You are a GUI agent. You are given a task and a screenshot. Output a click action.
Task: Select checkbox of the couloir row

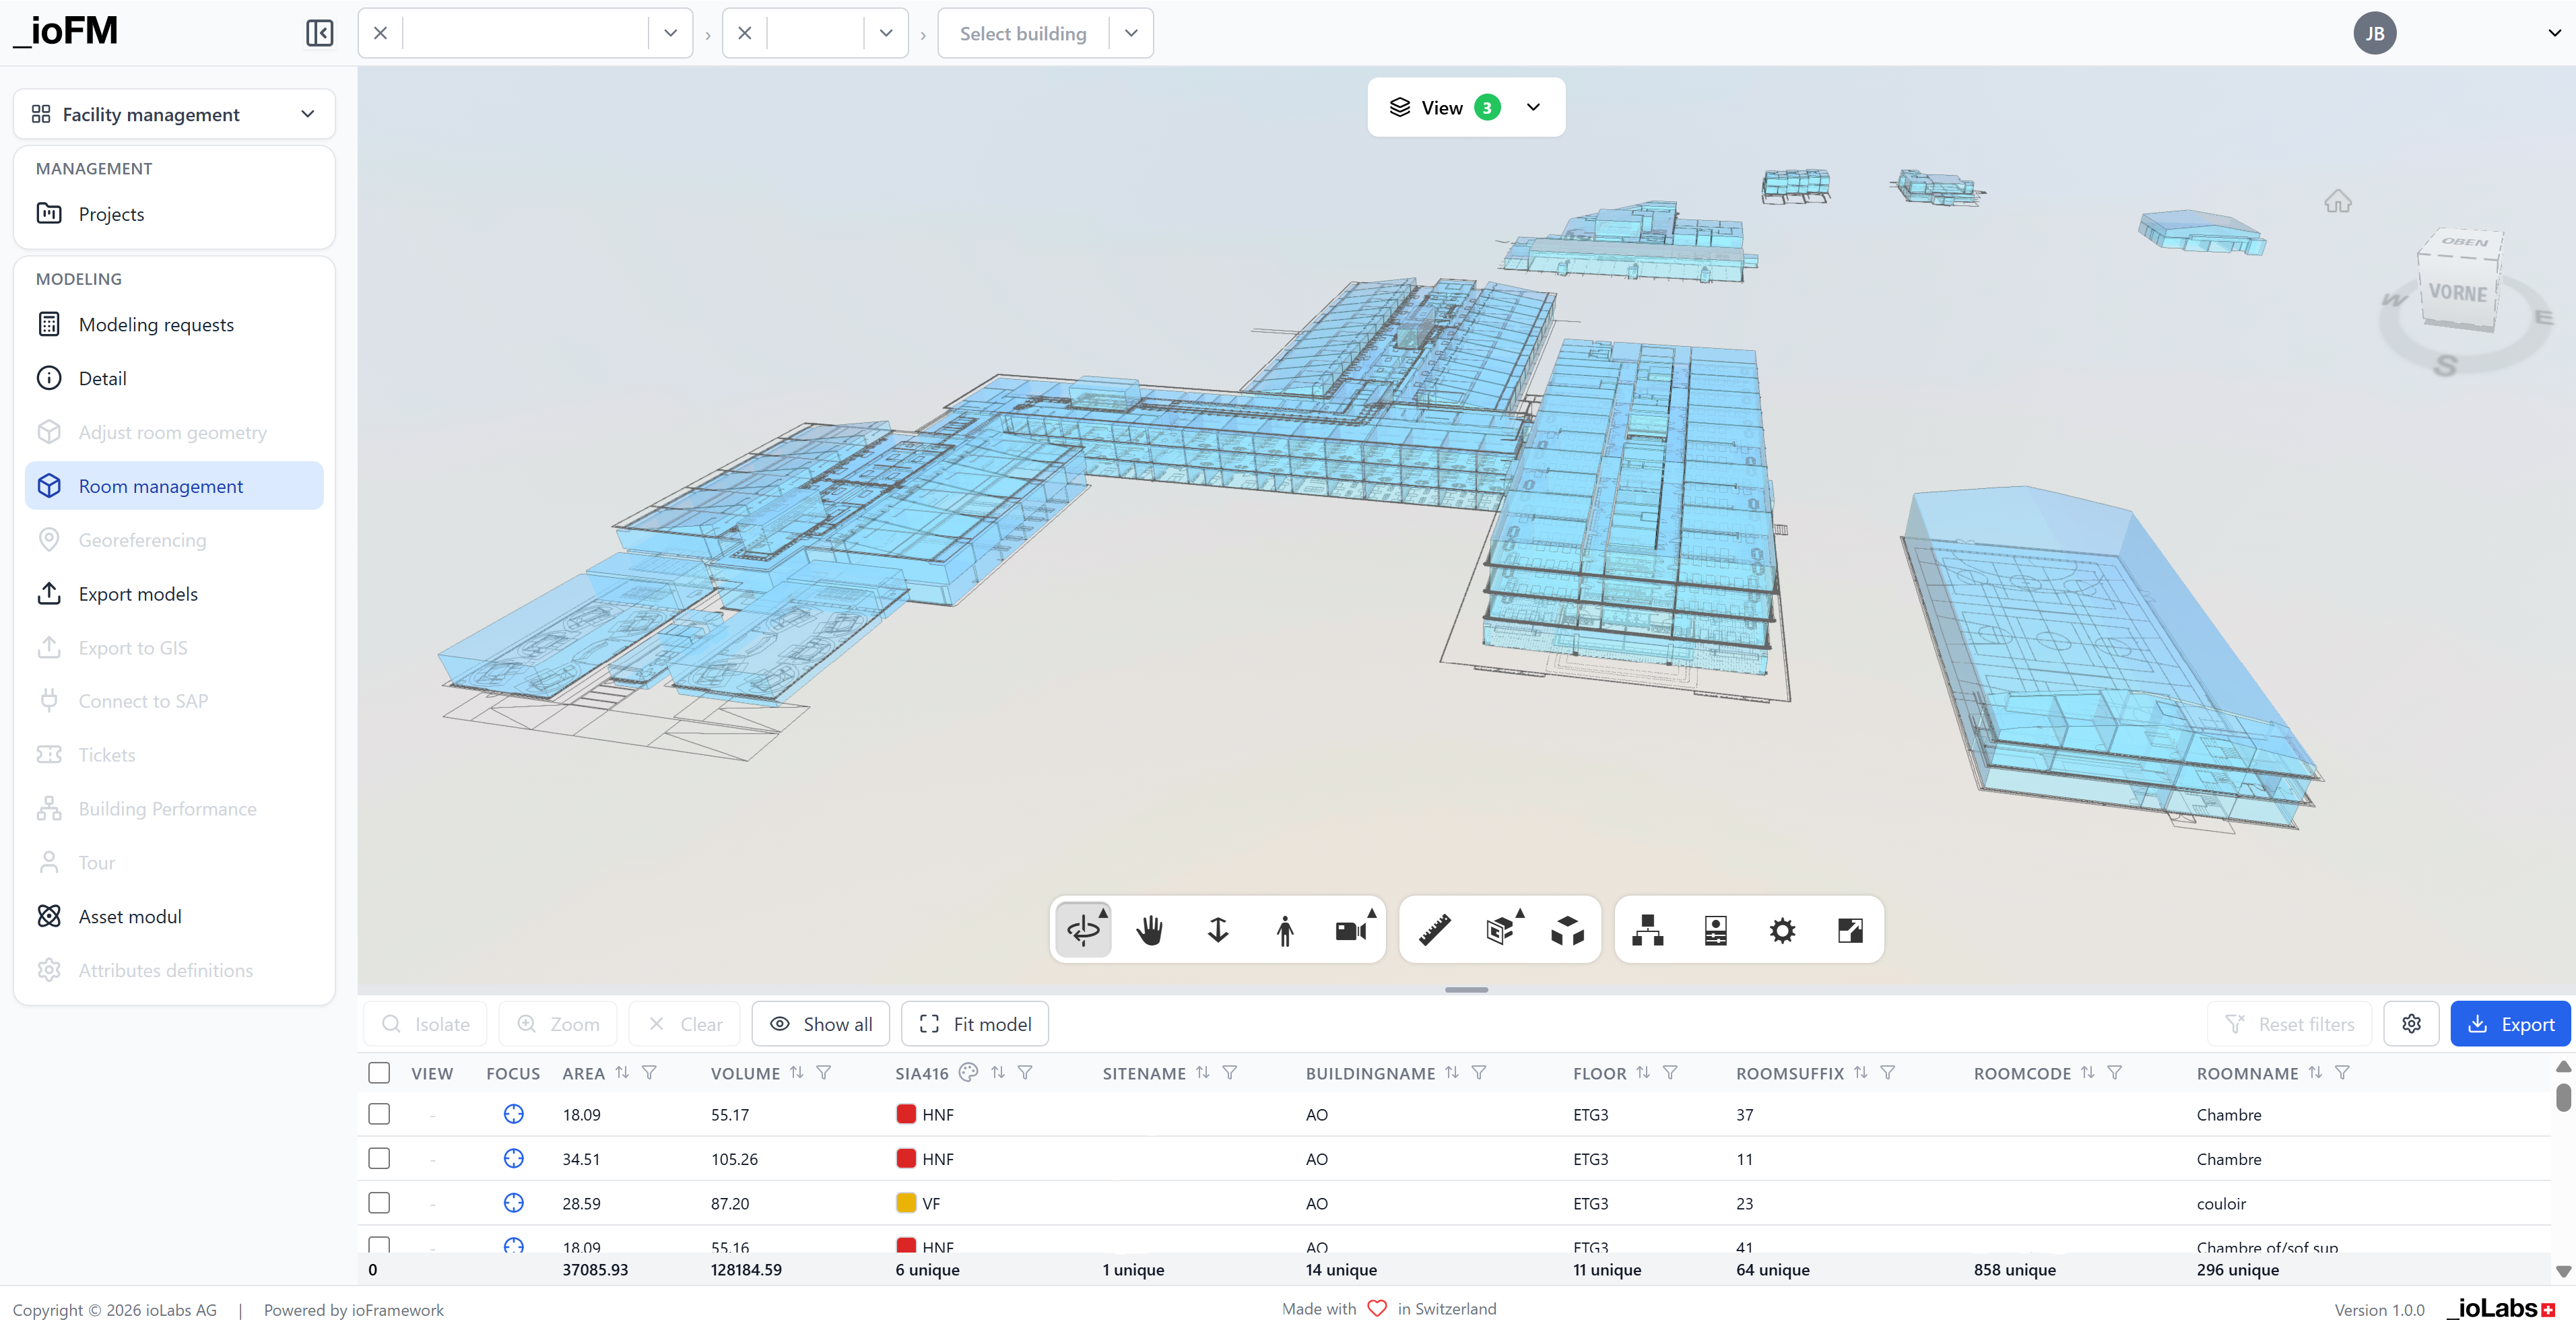379,1203
